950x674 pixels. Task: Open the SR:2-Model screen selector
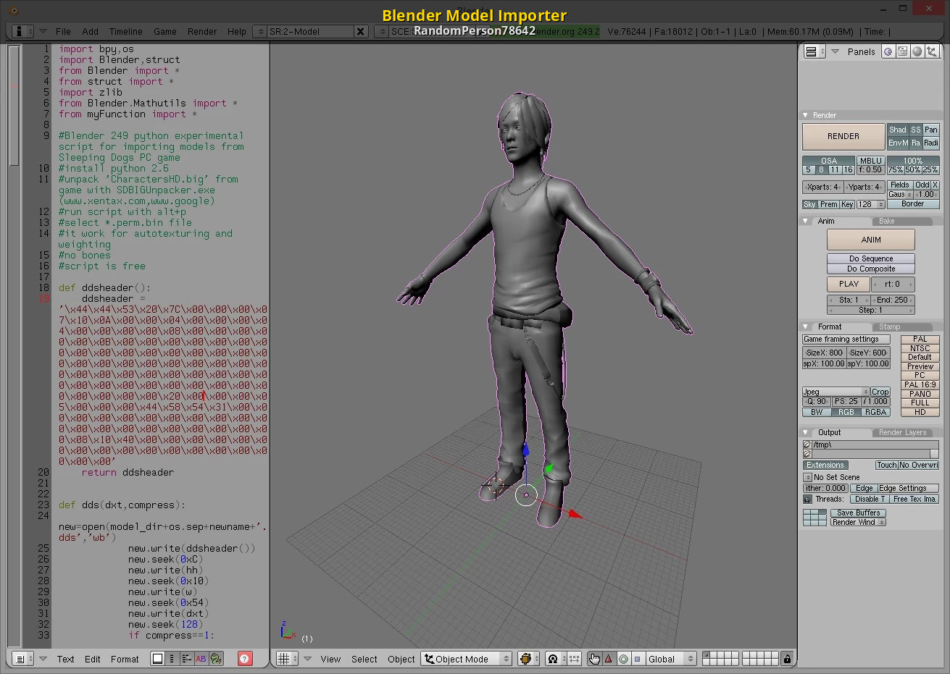pyautogui.click(x=259, y=31)
